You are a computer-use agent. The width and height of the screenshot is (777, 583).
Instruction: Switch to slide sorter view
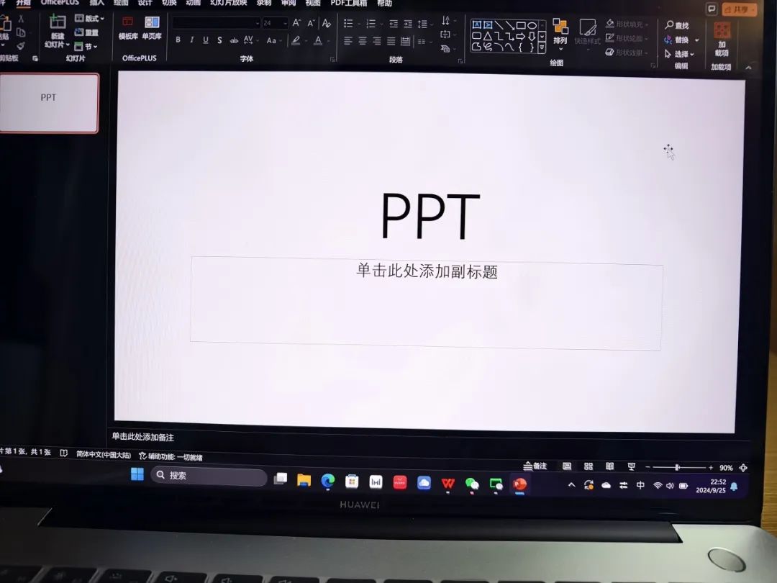589,466
